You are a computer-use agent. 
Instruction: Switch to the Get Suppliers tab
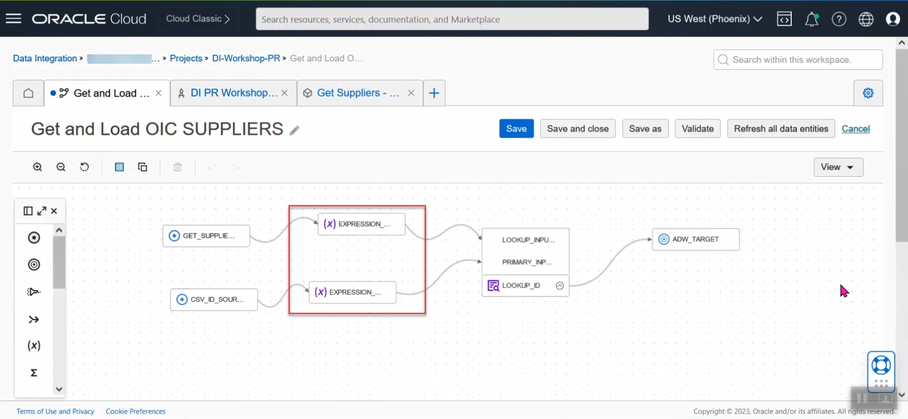[358, 93]
